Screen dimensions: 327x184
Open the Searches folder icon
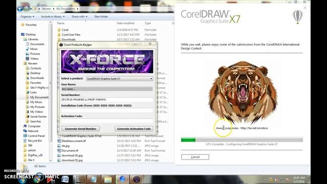27,122
